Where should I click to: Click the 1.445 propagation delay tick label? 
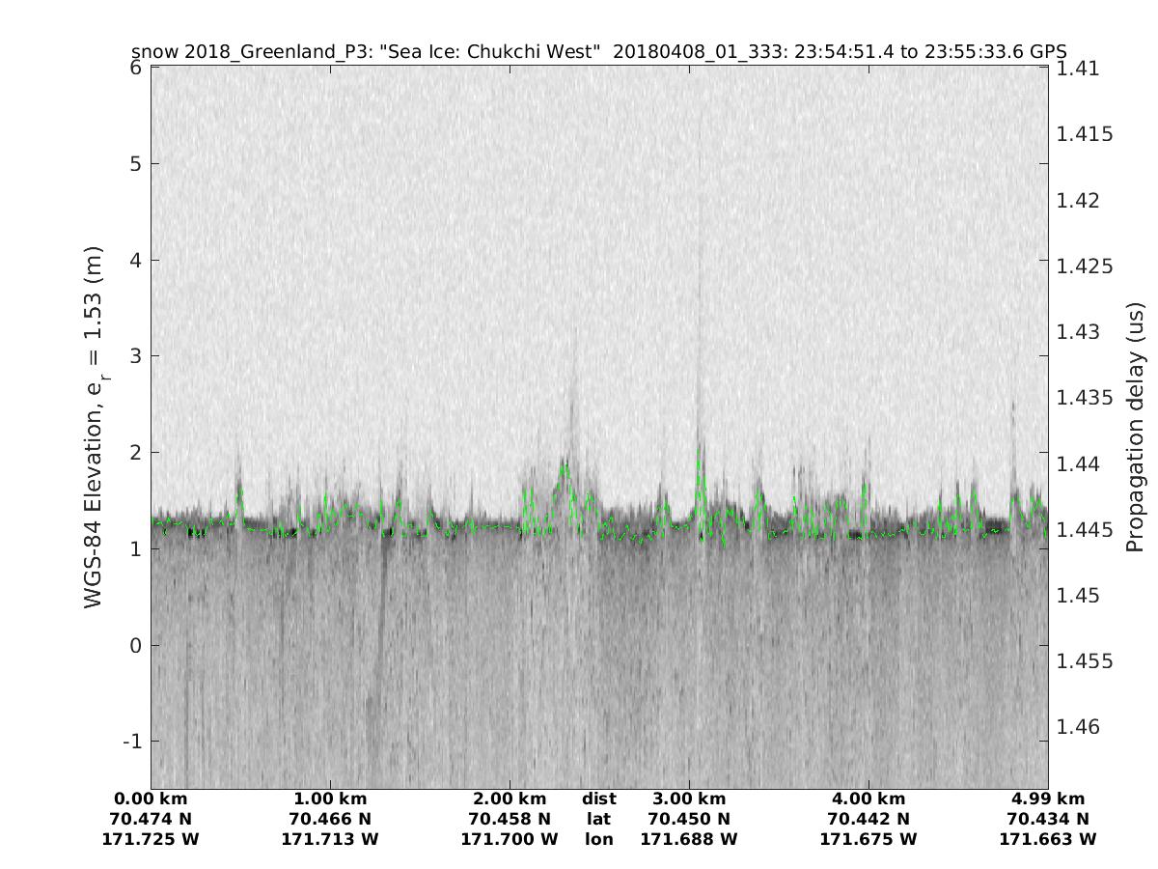click(x=1085, y=530)
